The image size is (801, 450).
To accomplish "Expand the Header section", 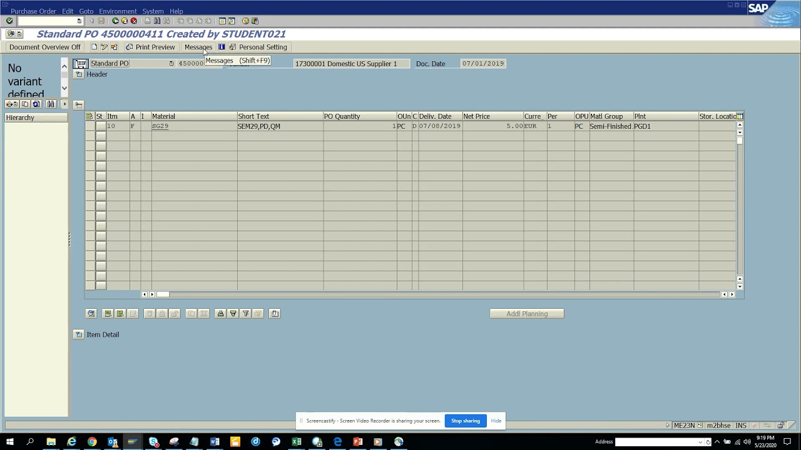I will point(79,74).
